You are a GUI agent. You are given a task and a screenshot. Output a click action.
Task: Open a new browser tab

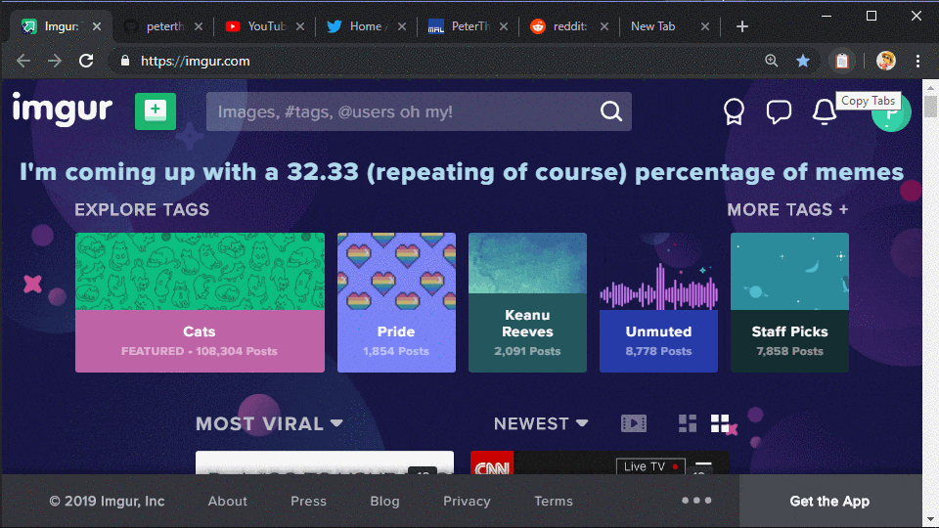tap(742, 26)
